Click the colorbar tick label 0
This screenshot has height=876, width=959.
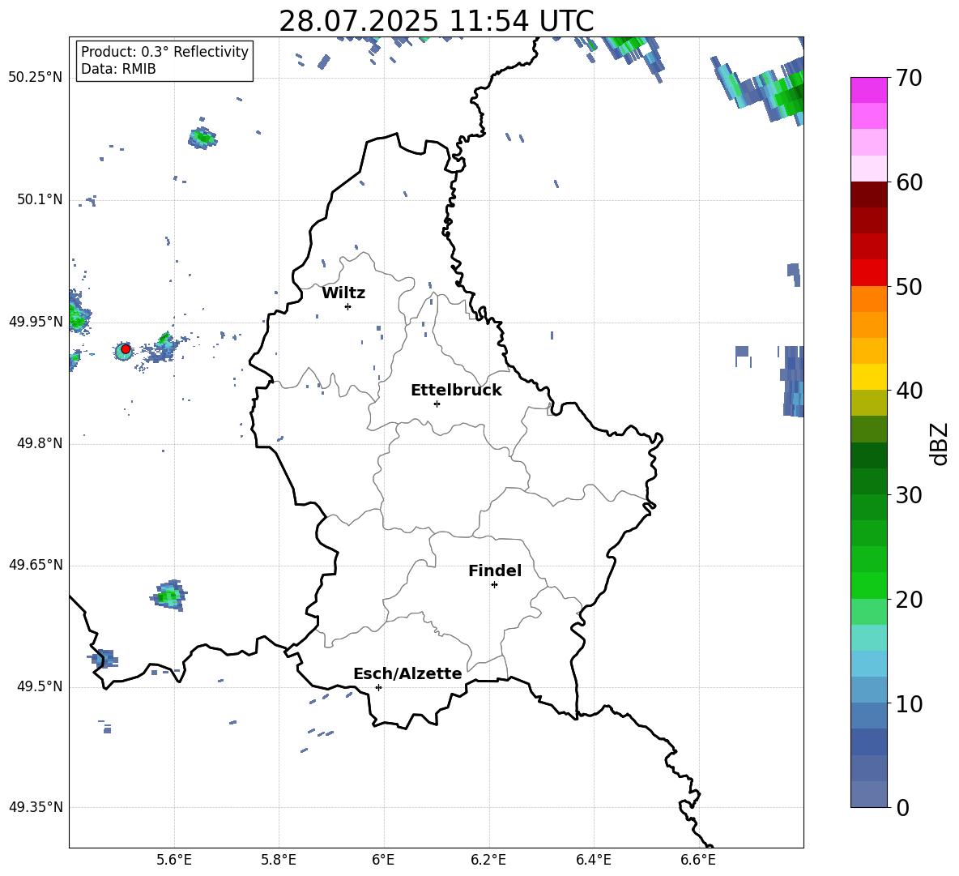coord(902,808)
